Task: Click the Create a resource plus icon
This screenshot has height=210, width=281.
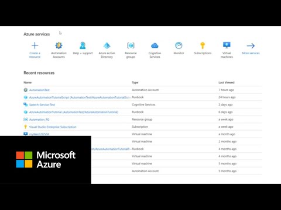Action: click(35, 45)
